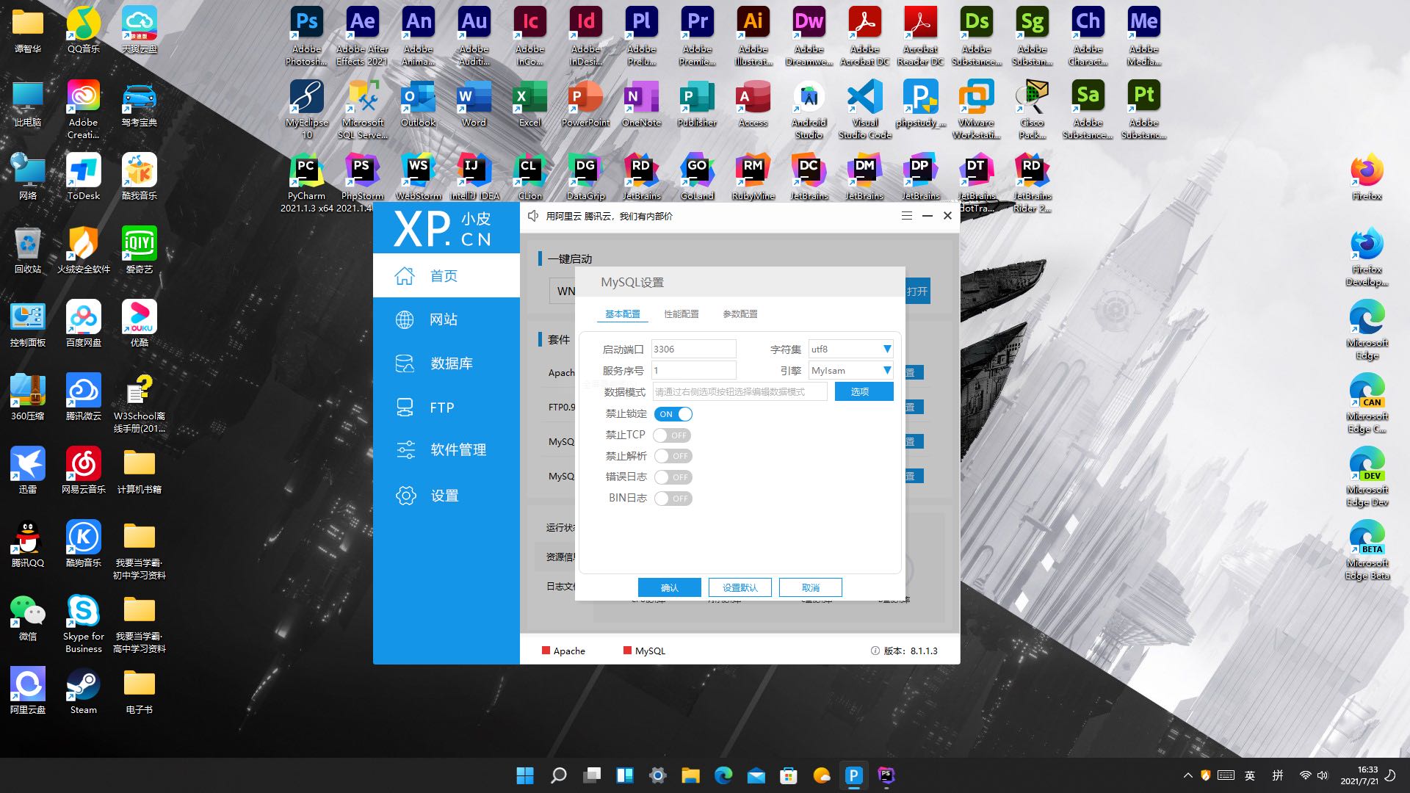Click the 设置默认 button
This screenshot has height=793, width=1410.
pyautogui.click(x=740, y=587)
